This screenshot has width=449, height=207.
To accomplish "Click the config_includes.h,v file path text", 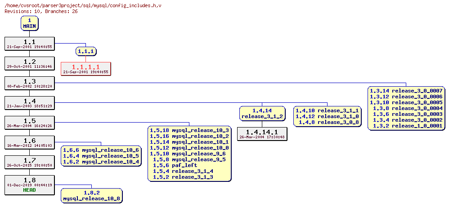I will click(x=83, y=5).
